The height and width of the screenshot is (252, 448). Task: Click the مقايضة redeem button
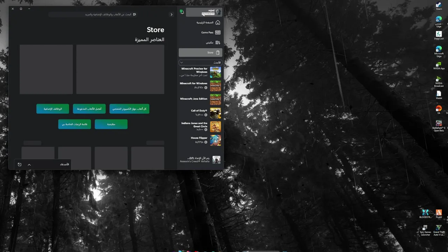[111, 124]
